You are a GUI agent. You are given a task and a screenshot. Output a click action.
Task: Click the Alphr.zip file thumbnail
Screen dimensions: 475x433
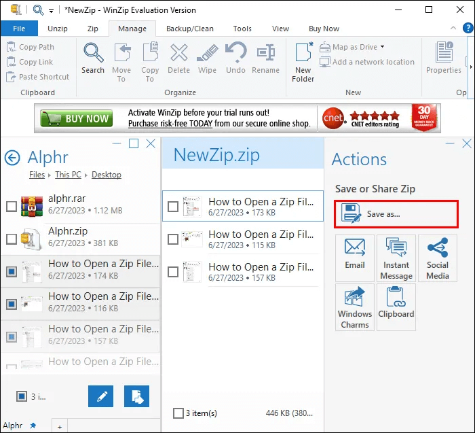pyautogui.click(x=31, y=239)
